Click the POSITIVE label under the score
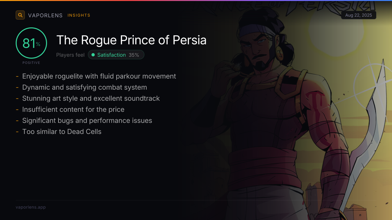 pos(31,63)
